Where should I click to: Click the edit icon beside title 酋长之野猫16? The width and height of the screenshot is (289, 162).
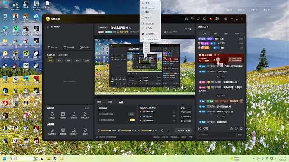click(131, 27)
